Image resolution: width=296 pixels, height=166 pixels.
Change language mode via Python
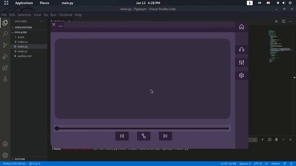tap(276, 164)
